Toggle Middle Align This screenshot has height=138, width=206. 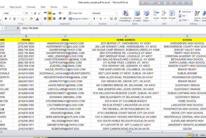click(50, 13)
